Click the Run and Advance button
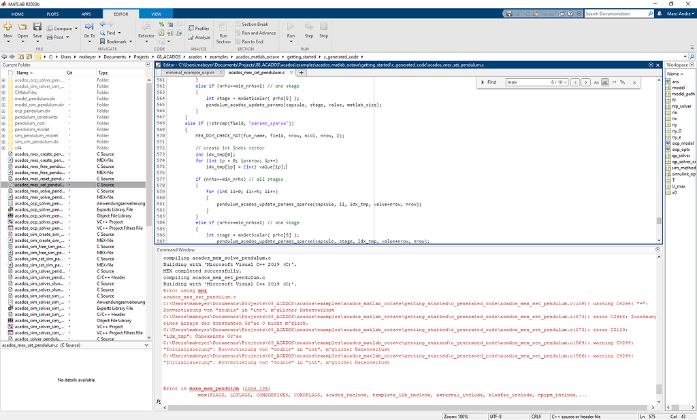The height and width of the screenshot is (420, 697). (x=256, y=33)
